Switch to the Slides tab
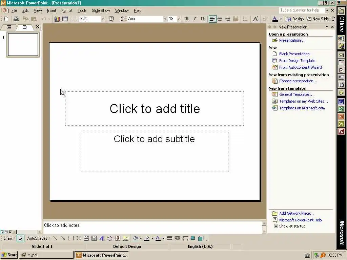This screenshot has width=347, height=260. 24,27
